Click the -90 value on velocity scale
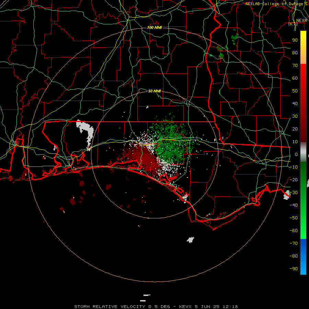Viewport: 309px width, 309px height. [x=294, y=268]
